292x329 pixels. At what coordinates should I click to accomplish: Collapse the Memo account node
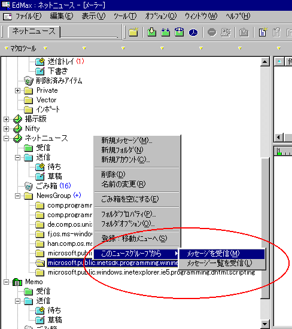(x=7, y=282)
